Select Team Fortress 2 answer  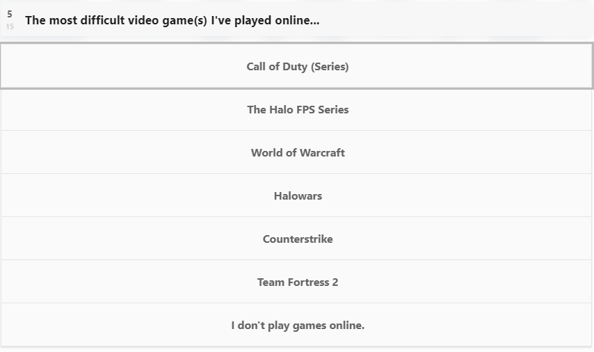pos(297,282)
